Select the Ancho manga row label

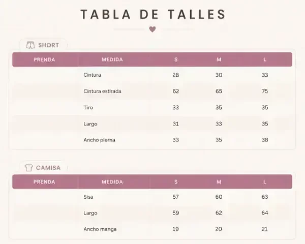100,229
